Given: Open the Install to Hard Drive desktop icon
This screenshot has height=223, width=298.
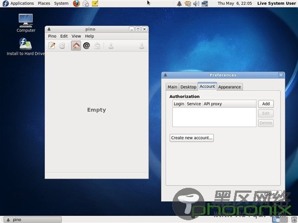Looking at the screenshot, I should pos(25,47).
